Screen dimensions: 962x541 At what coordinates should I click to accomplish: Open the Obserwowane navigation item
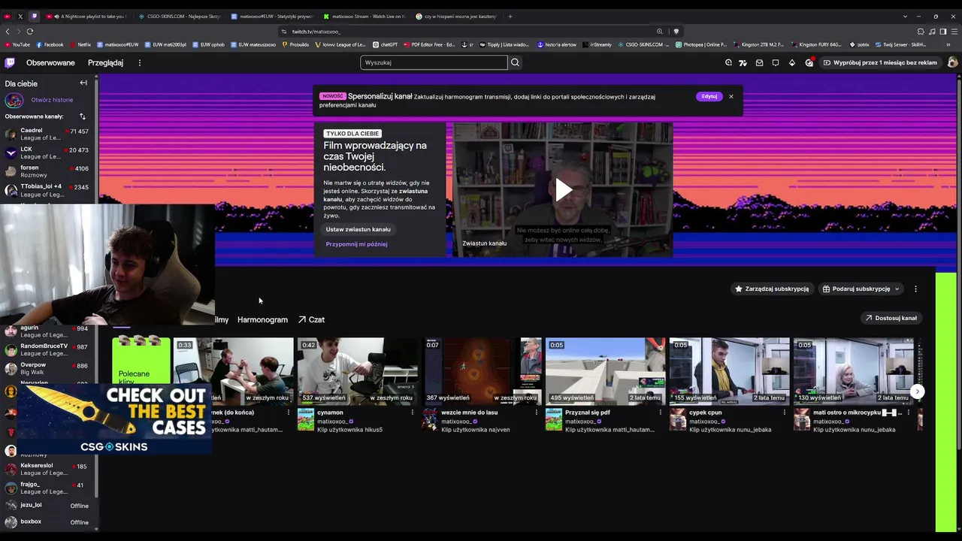point(50,62)
